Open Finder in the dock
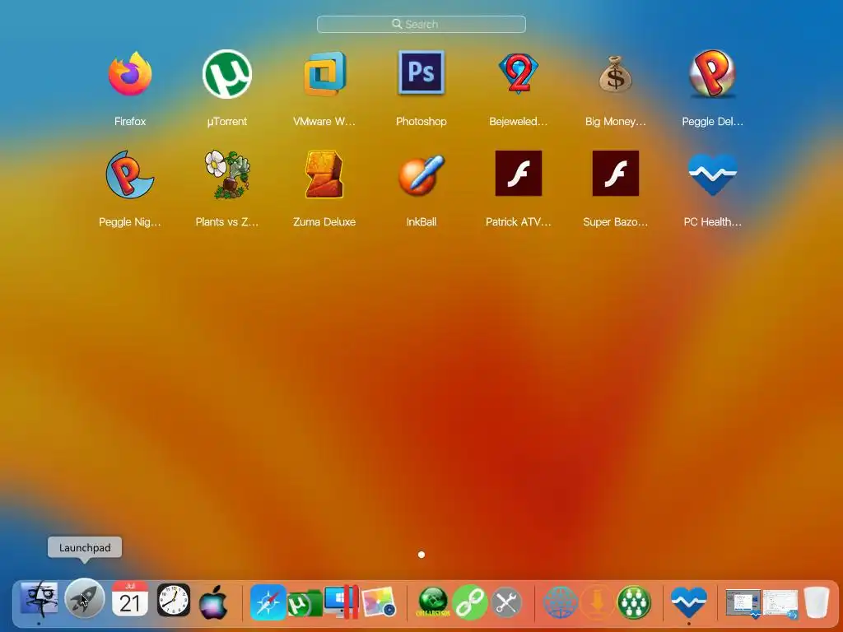 click(39, 600)
